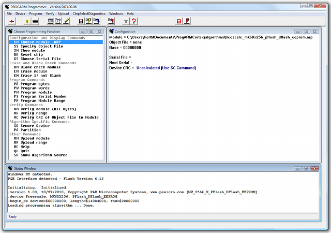The height and width of the screenshot is (233, 331).
Task: Select 'CM Choose module .ARP' command
Action: (37, 42)
